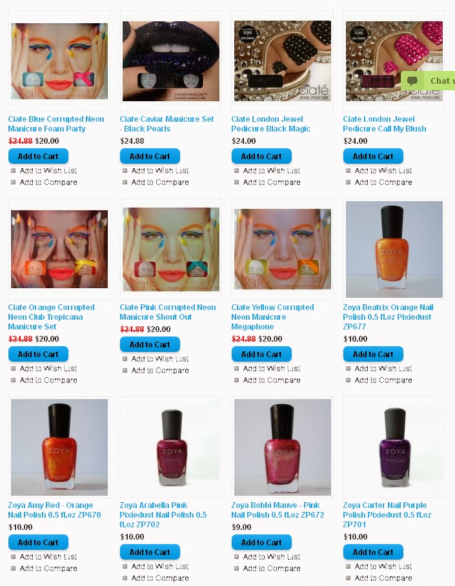View the black caviar lips product image
Viewport: 455px width, 586px height.
pos(171,61)
